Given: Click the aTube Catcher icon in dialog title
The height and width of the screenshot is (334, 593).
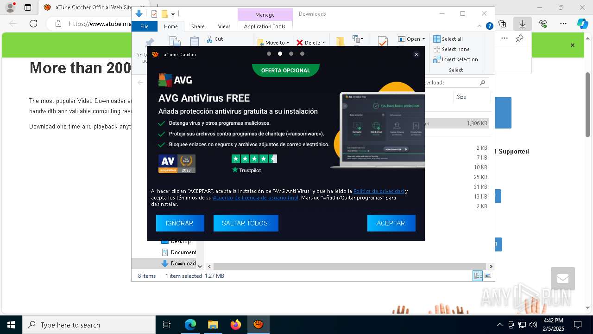Looking at the screenshot, I should (x=155, y=54).
